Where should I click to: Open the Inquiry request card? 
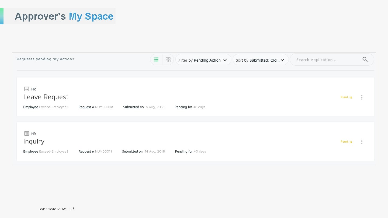click(34, 141)
